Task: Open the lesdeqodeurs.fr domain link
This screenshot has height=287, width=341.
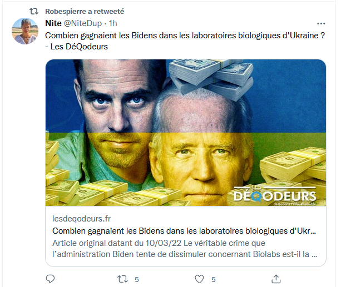Action: (x=82, y=219)
